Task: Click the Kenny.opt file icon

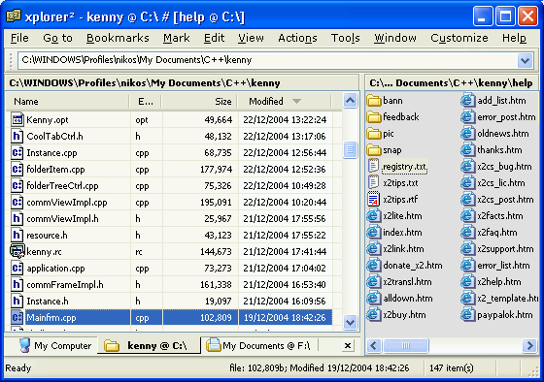Action: click(17, 120)
